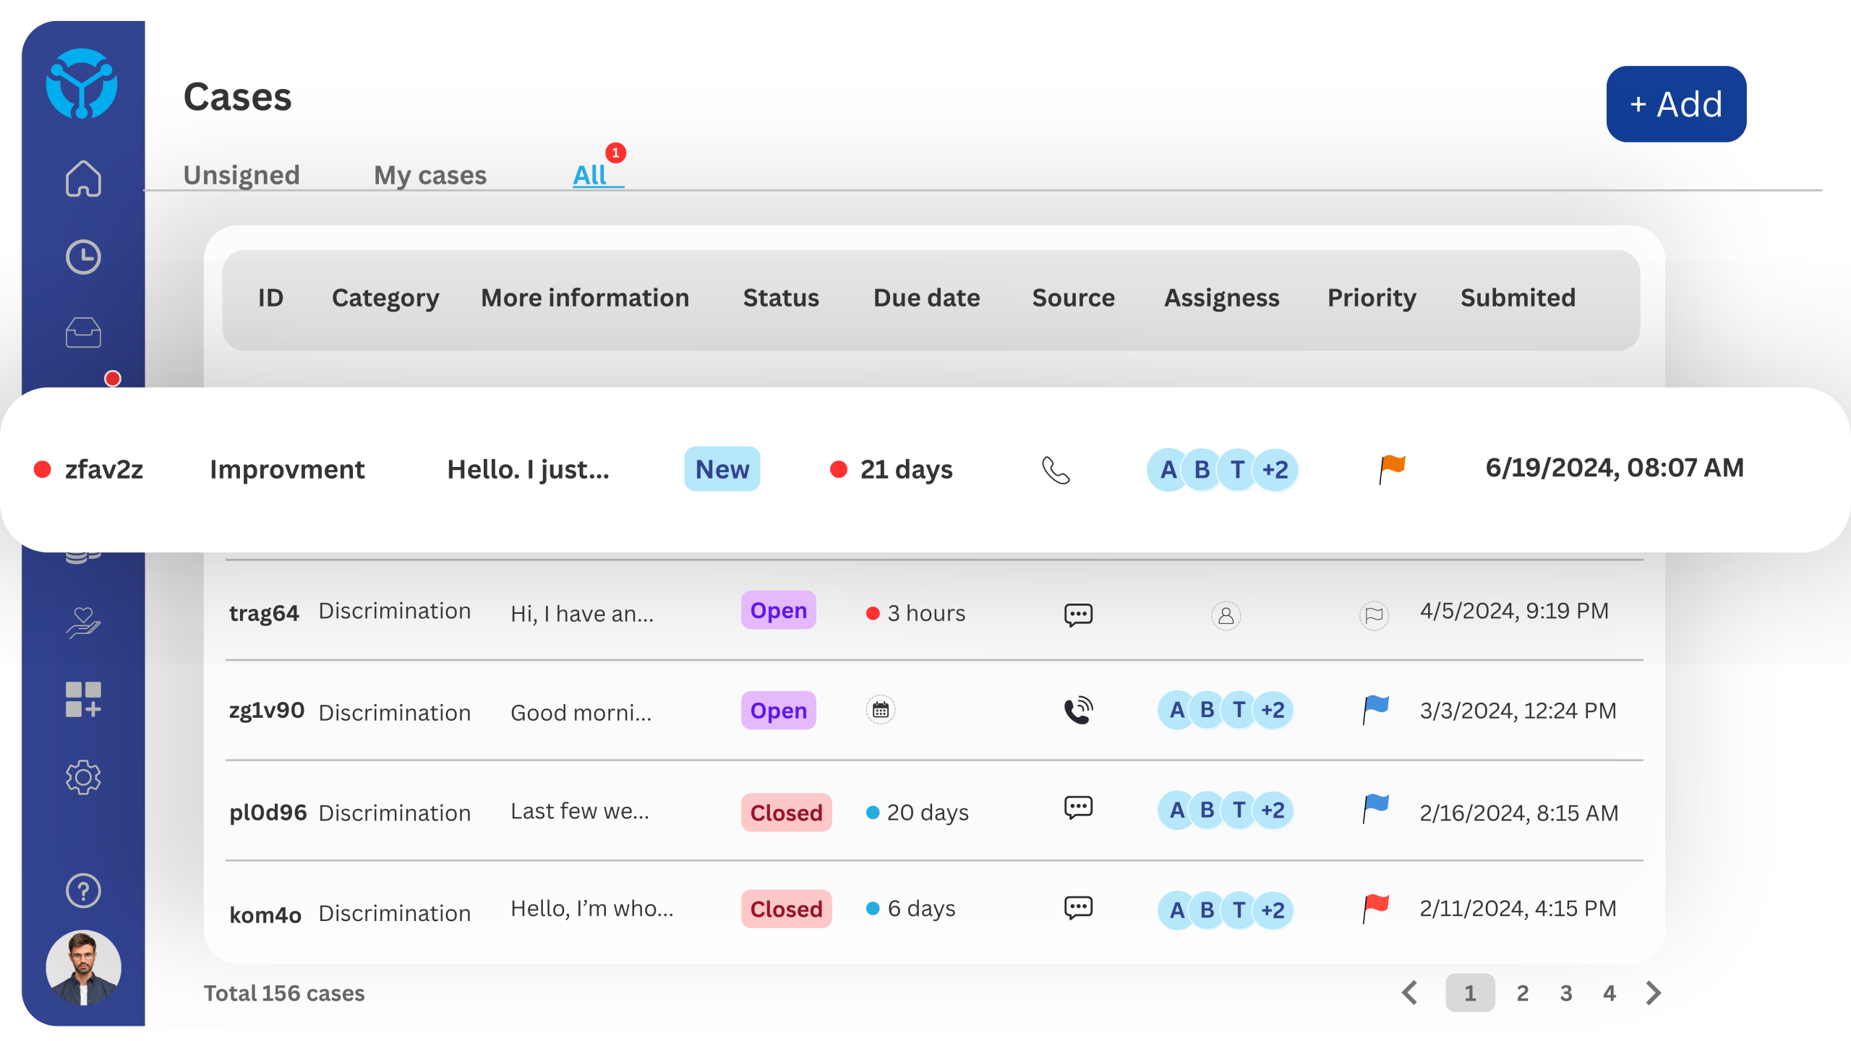Open the inbox tray sidebar icon
1851x1041 pixels.
pyautogui.click(x=83, y=333)
